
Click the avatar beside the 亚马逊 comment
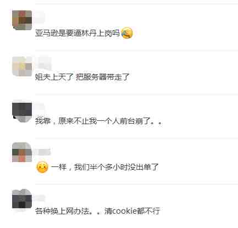tap(22, 20)
